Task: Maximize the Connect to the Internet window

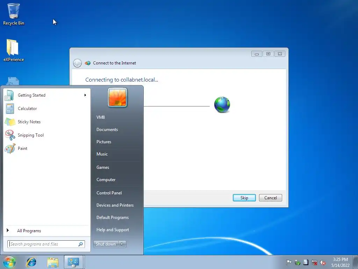Action: pos(268,54)
